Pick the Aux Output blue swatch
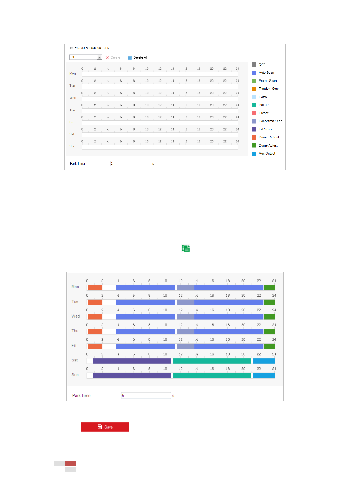 (x=254, y=154)
